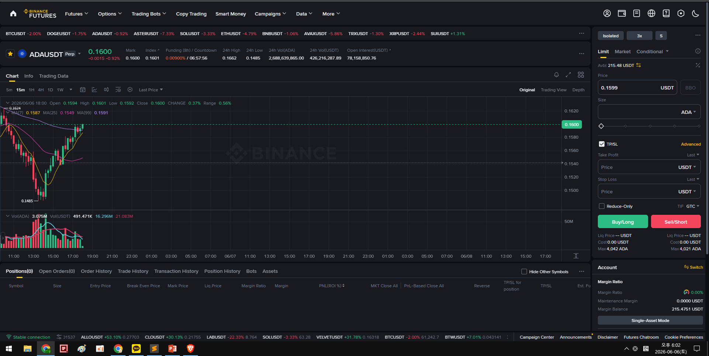The width and height of the screenshot is (709, 356).
Task: Change size unit ADA dropdown
Action: click(688, 112)
